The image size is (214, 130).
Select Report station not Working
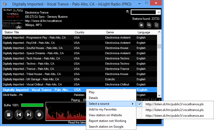click(107, 121)
